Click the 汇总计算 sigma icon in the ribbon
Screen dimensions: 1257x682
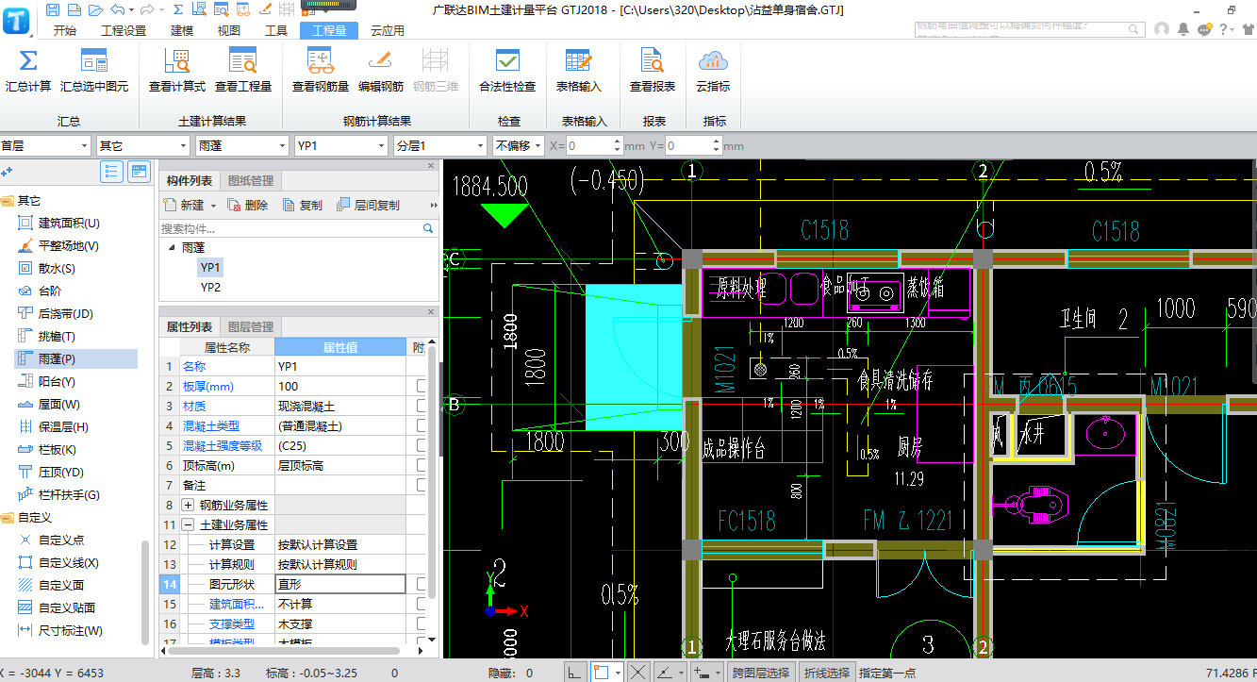[28, 61]
